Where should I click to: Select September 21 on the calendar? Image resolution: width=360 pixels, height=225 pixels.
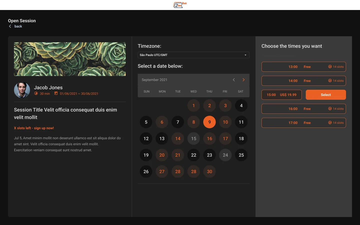coord(178,155)
